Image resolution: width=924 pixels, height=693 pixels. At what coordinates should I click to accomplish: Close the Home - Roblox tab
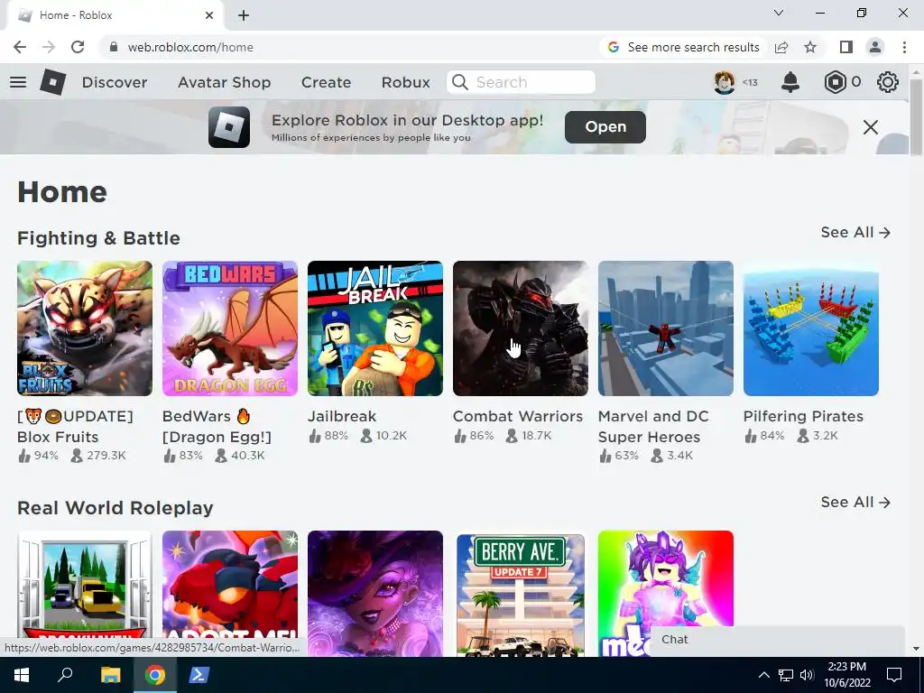pyautogui.click(x=209, y=15)
